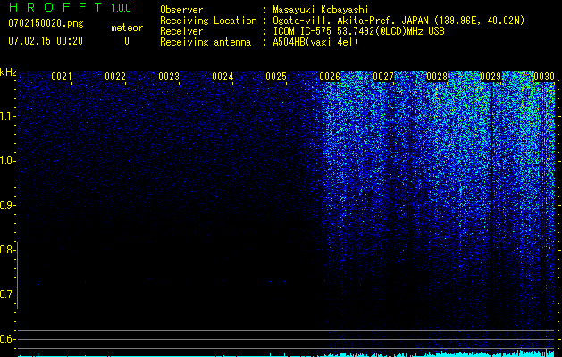Click the Receiver label
This screenshot has width=562, height=357.
point(181,31)
